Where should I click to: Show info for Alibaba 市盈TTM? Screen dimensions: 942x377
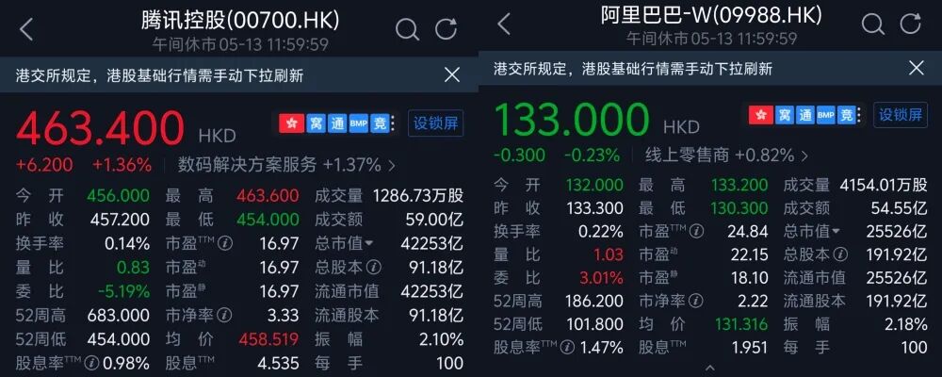[696, 231]
